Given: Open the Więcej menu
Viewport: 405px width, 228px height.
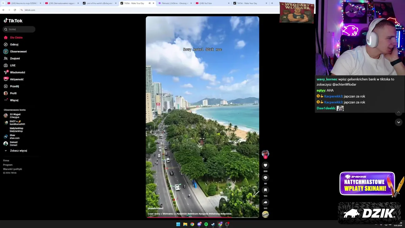Looking at the screenshot, I should pos(11,100).
